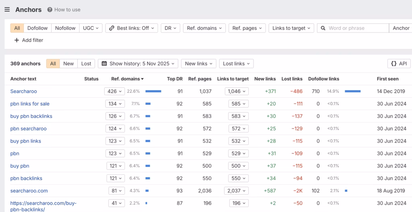
Task: Click the How to use help icon
Action: 49,10
